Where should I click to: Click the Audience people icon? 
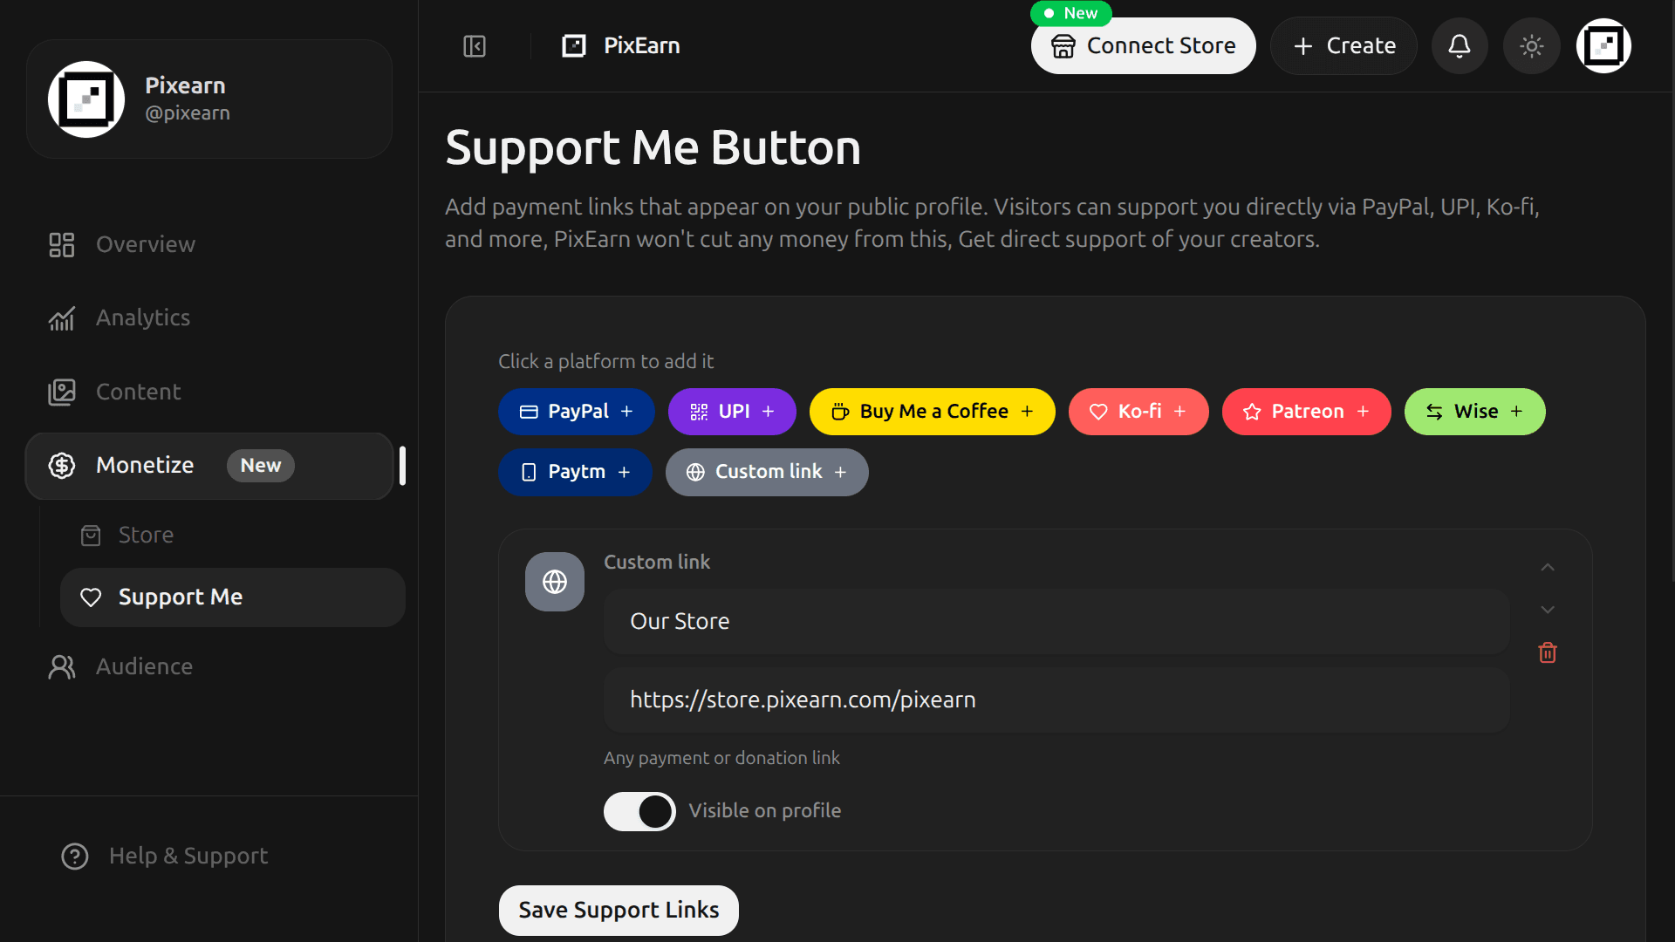62,667
